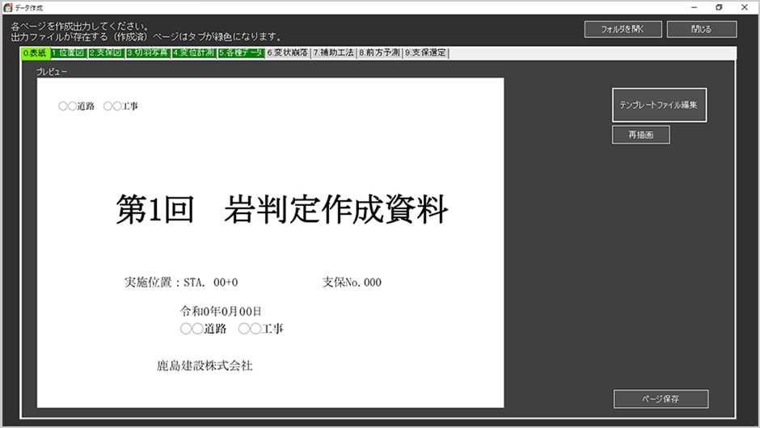Switch to the 8.前方予測 tab
The height and width of the screenshot is (428, 760).
point(379,53)
